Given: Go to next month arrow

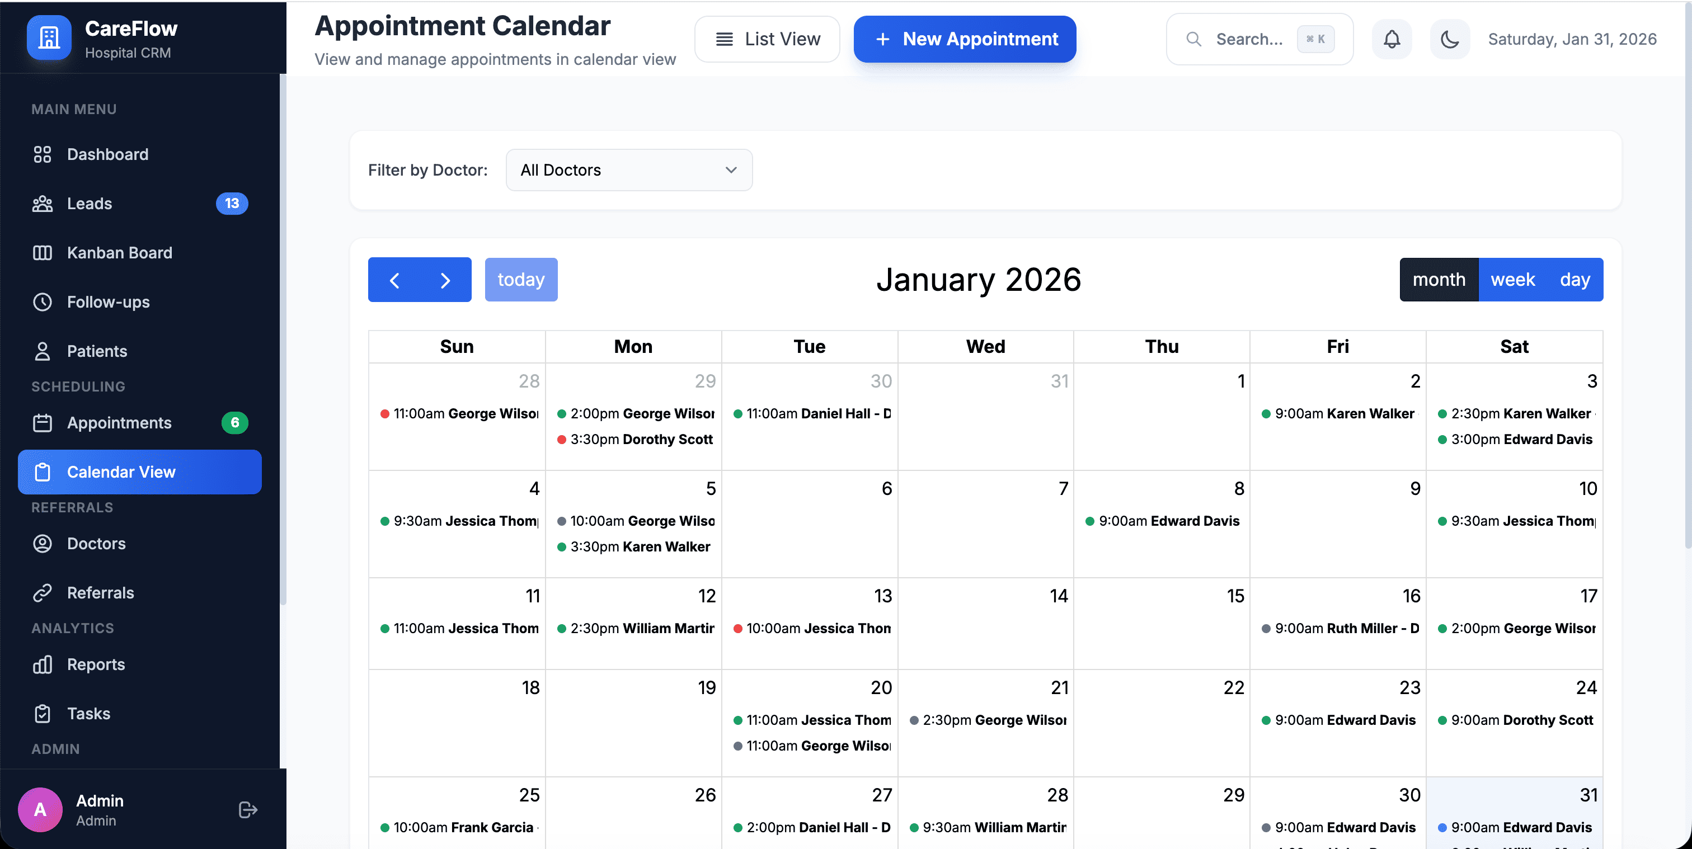Looking at the screenshot, I should (x=445, y=280).
